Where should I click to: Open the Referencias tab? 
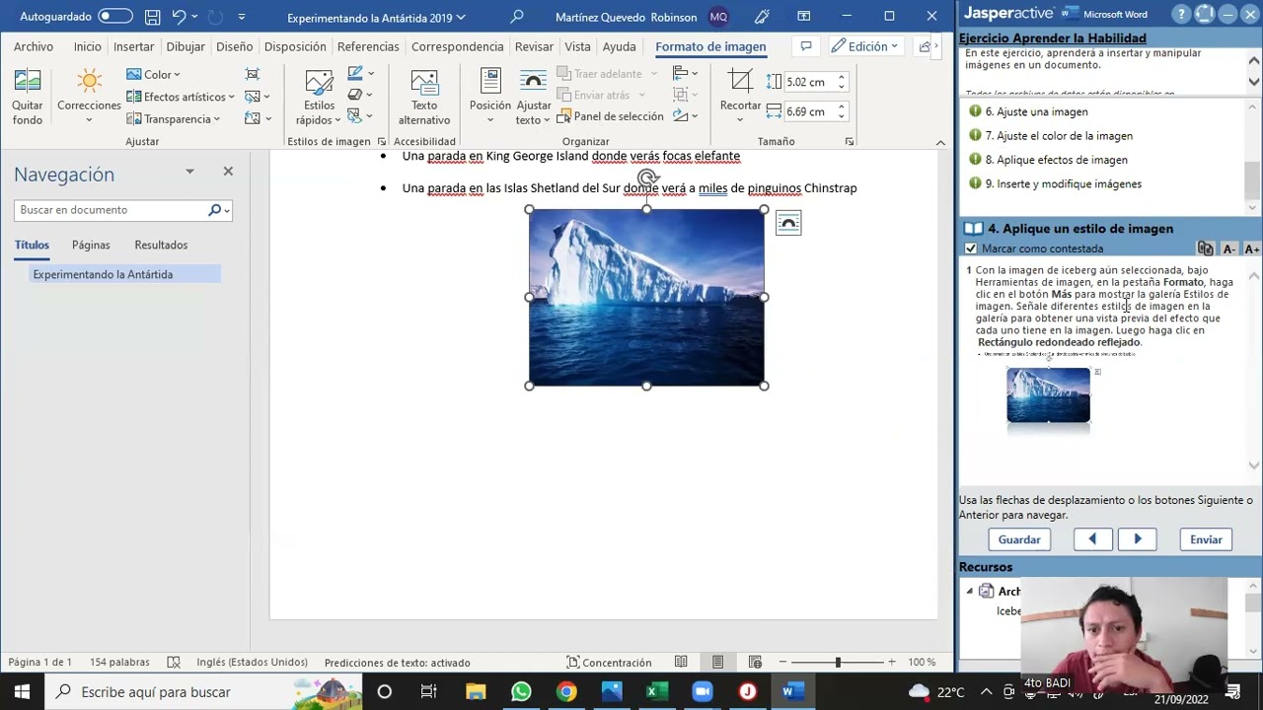coord(368,46)
